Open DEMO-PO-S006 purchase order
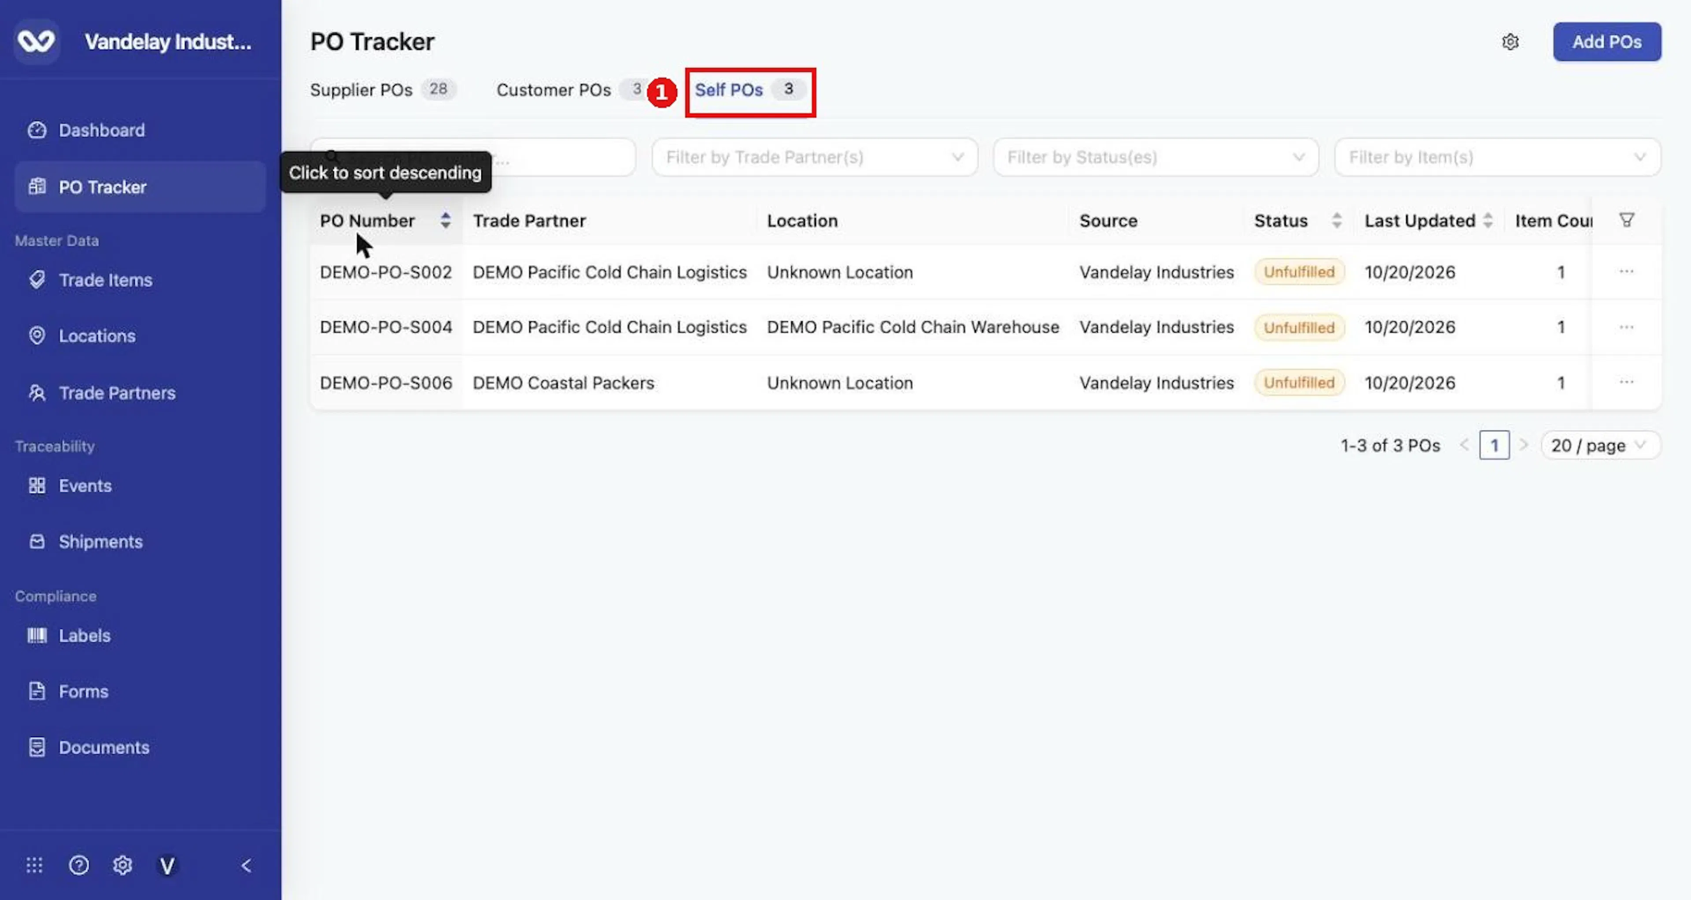 tap(386, 383)
